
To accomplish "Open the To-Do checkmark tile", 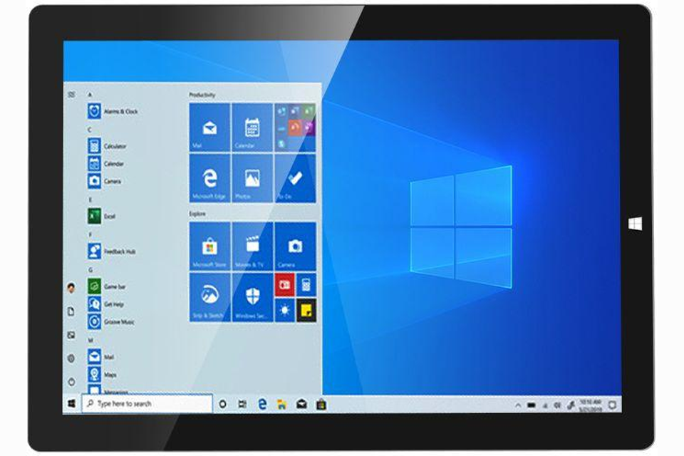I will click(x=295, y=178).
